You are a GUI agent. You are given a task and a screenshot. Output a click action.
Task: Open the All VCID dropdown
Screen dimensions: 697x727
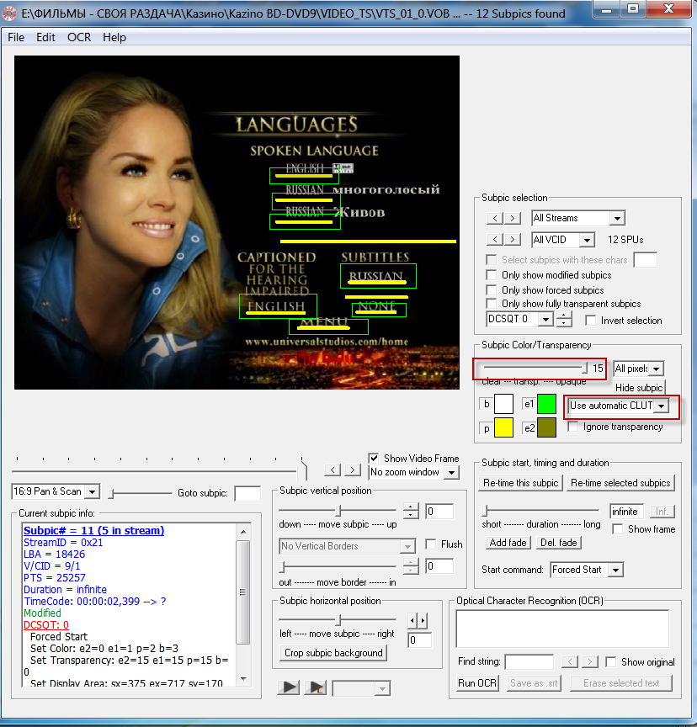587,240
